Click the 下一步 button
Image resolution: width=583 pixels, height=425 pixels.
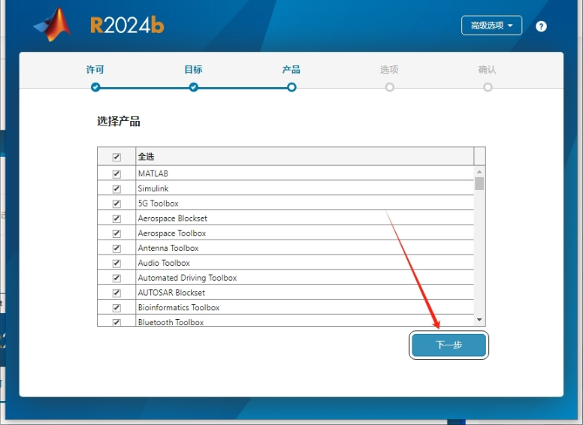point(449,345)
